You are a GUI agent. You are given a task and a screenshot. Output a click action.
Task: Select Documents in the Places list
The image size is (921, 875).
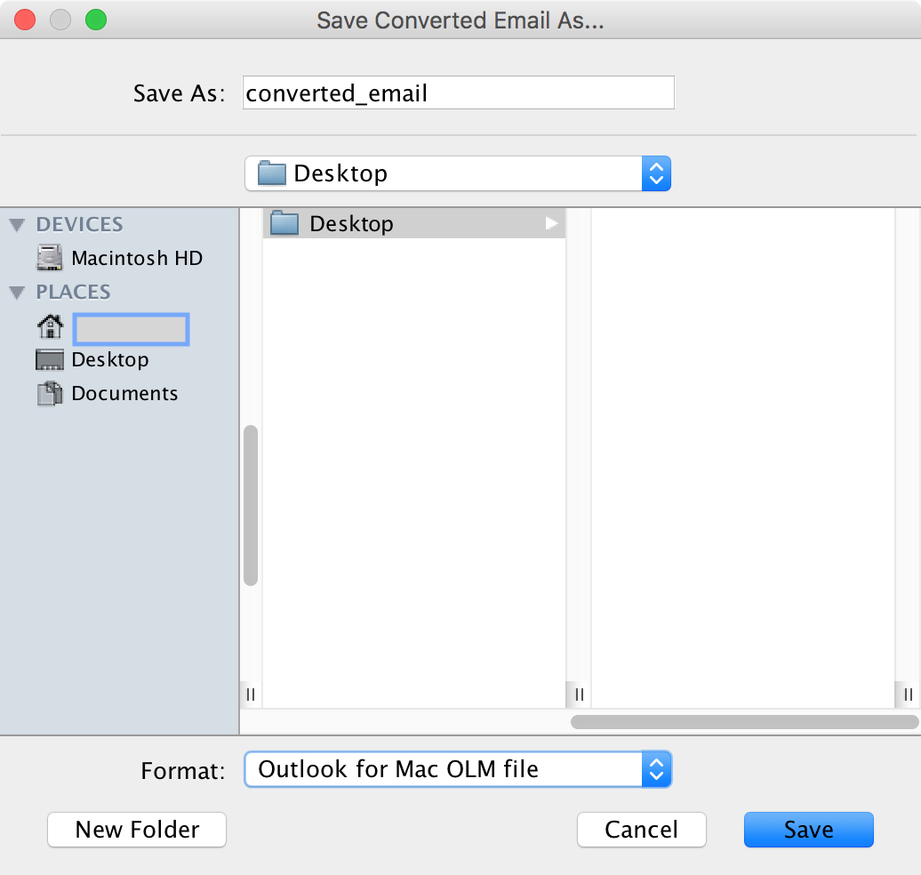pos(124,394)
